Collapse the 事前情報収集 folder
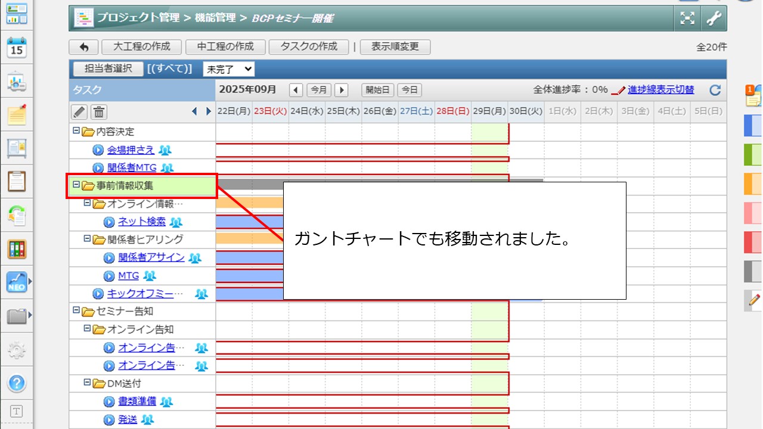Screen dimensions: 763x429 [x=76, y=185]
